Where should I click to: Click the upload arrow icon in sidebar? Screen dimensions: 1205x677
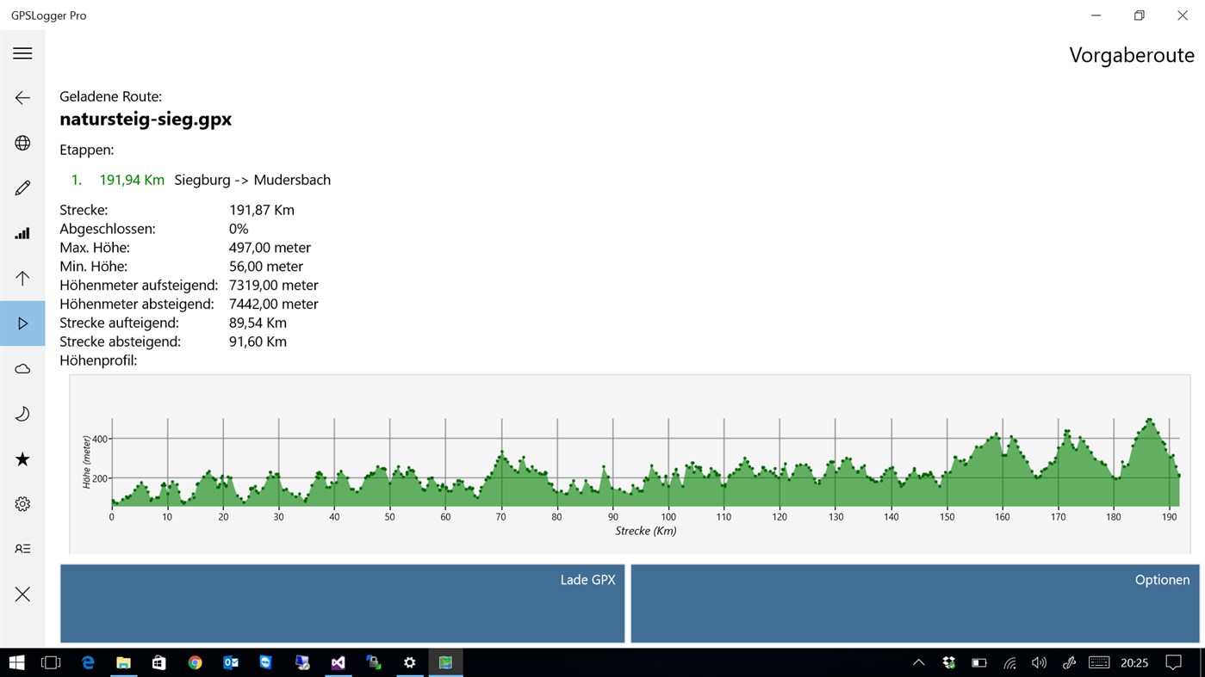click(x=22, y=277)
